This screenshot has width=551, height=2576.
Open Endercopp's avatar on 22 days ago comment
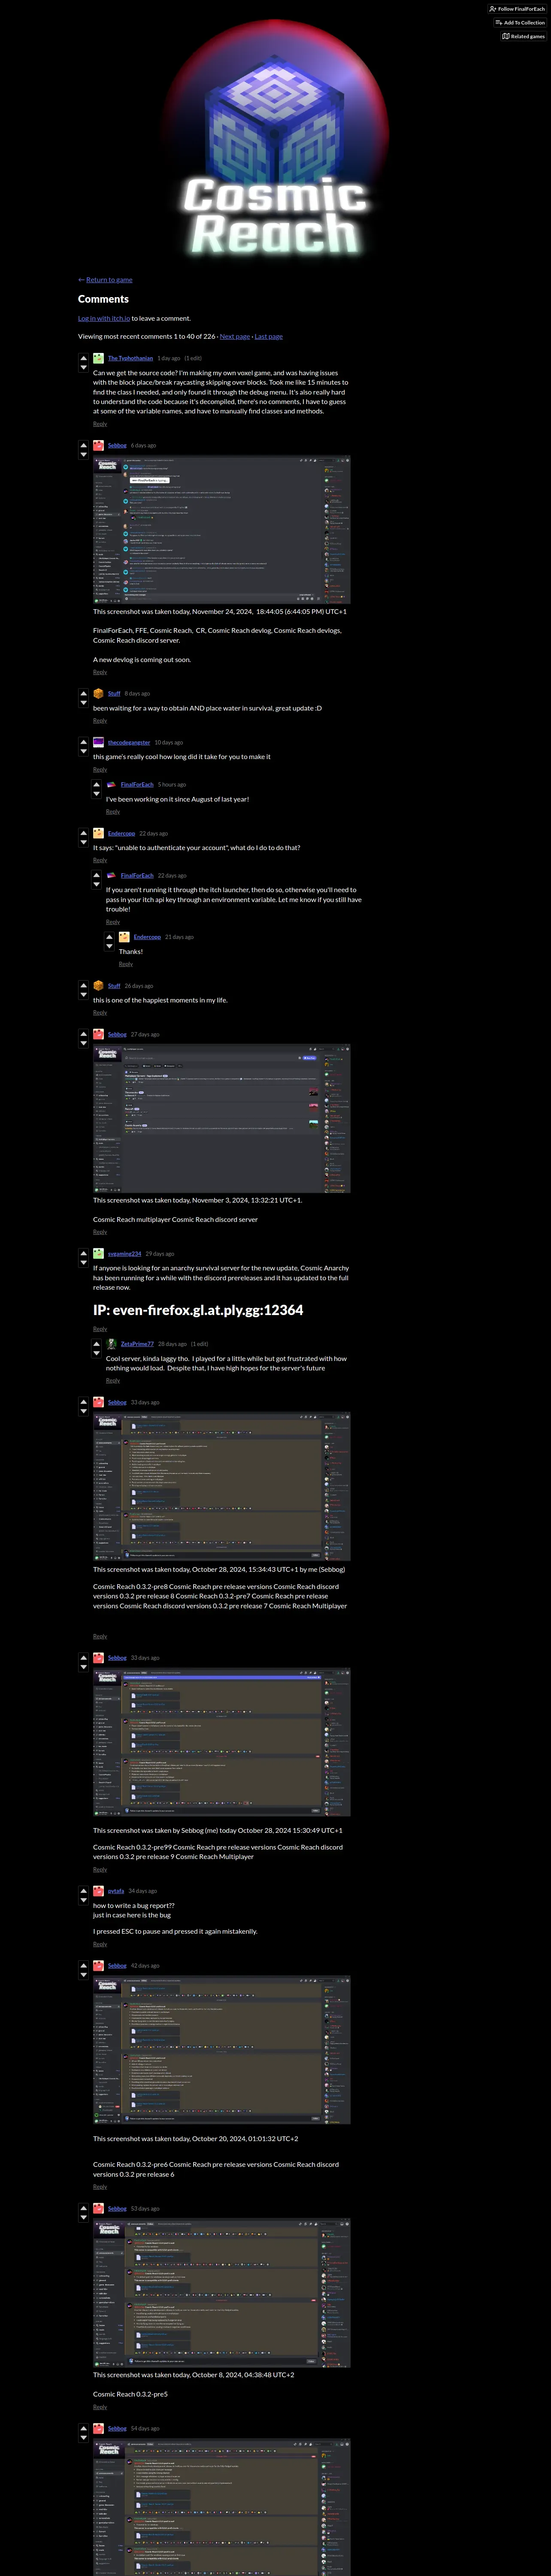point(98,833)
